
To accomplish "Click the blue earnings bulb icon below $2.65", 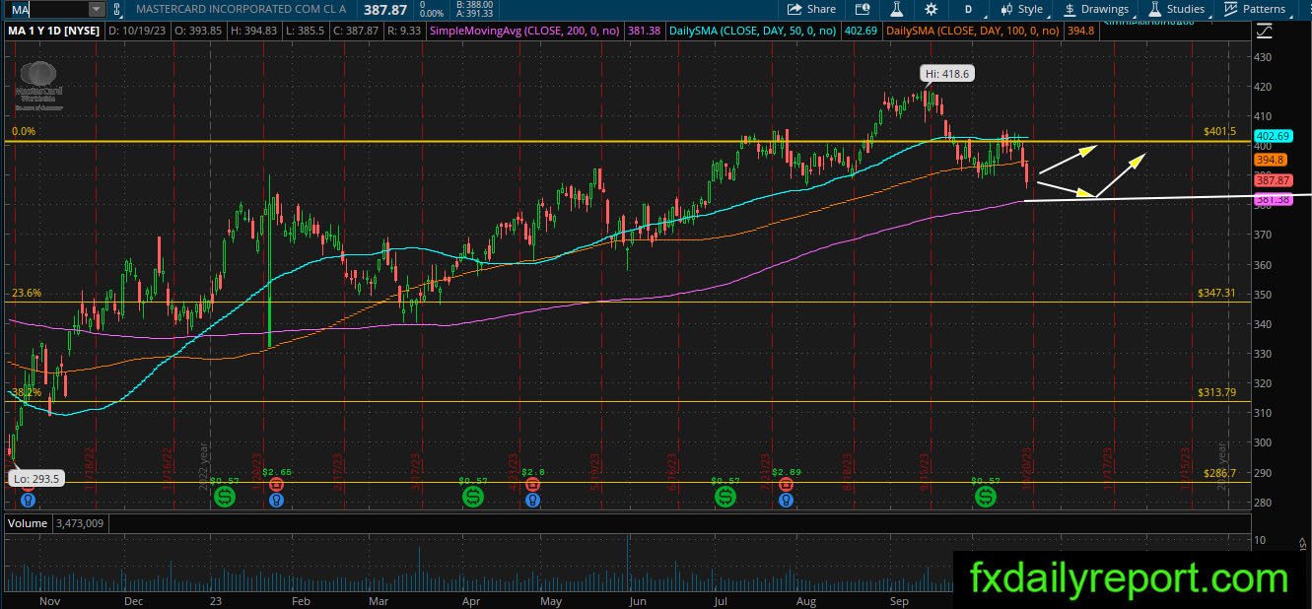I will (x=279, y=500).
